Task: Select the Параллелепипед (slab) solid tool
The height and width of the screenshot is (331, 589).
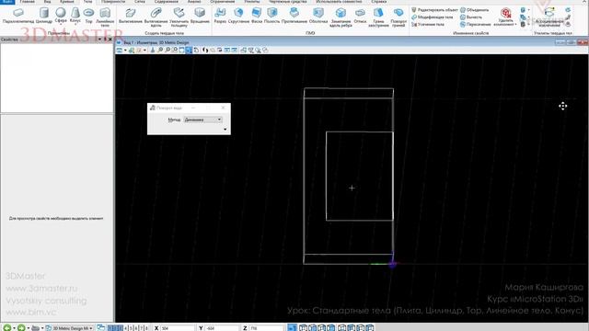Action: [x=18, y=16]
